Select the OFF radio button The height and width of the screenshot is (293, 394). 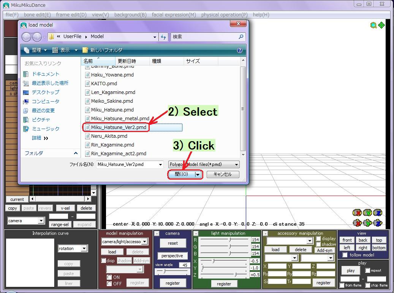[109, 284]
